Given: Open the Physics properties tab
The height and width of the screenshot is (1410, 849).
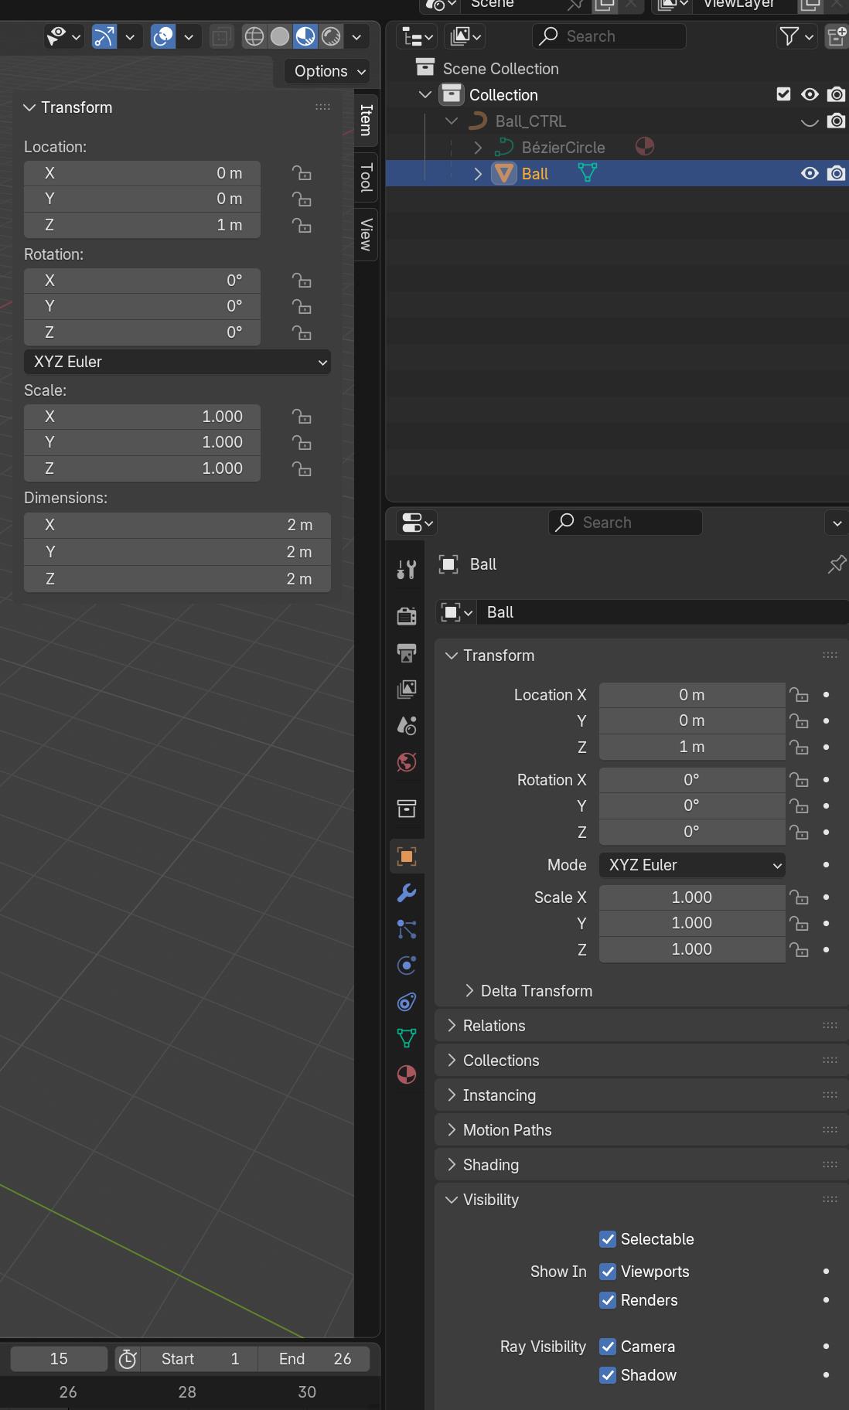Looking at the screenshot, I should (x=407, y=965).
